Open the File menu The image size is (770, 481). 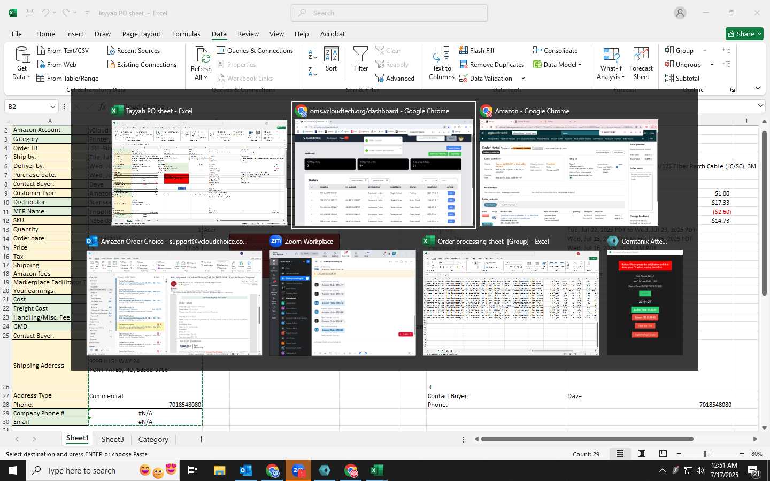click(x=17, y=34)
